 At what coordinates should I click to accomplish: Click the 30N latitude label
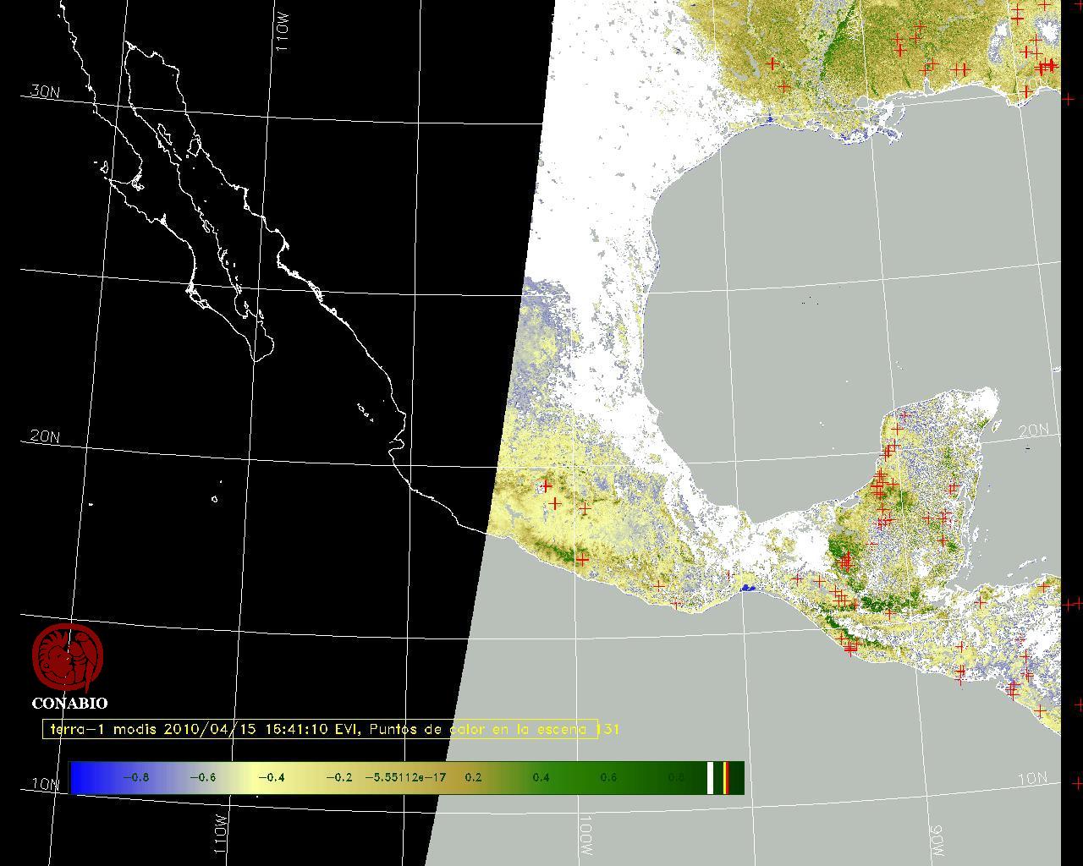pyautogui.click(x=45, y=91)
